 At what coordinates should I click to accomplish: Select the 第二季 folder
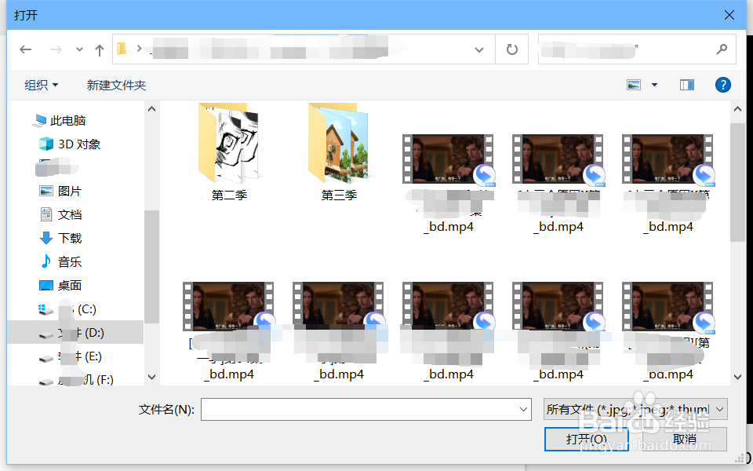tap(229, 152)
